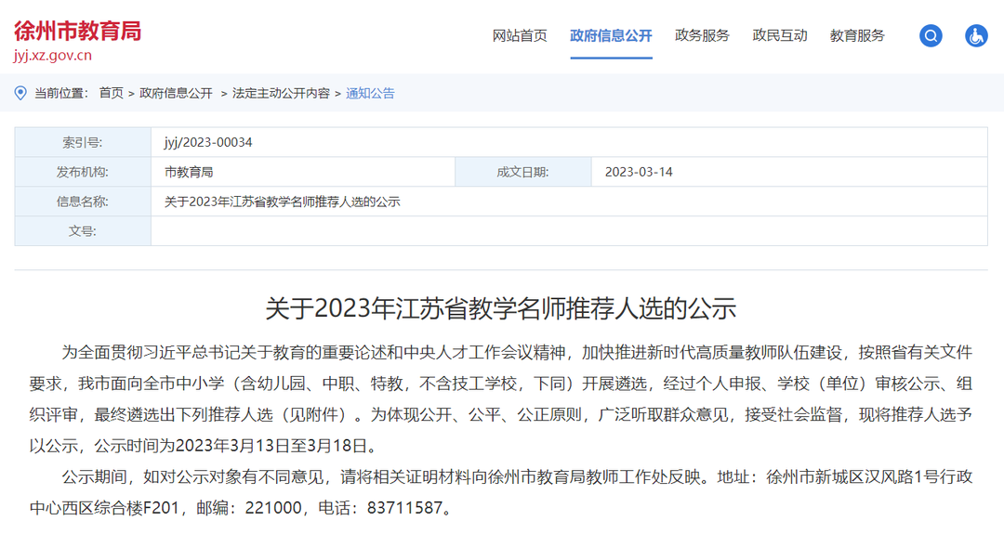This screenshot has height=534, width=1004.
Task: Open the 政务服务 menu item
Action: coord(702,36)
